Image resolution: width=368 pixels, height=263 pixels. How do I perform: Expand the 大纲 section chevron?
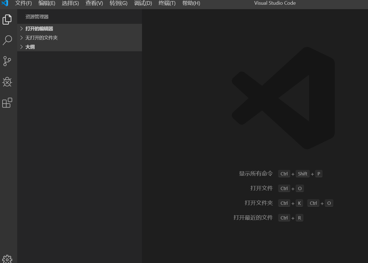(x=22, y=47)
